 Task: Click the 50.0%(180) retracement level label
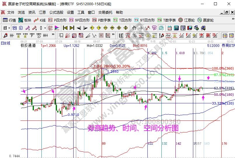tap(224, 95)
